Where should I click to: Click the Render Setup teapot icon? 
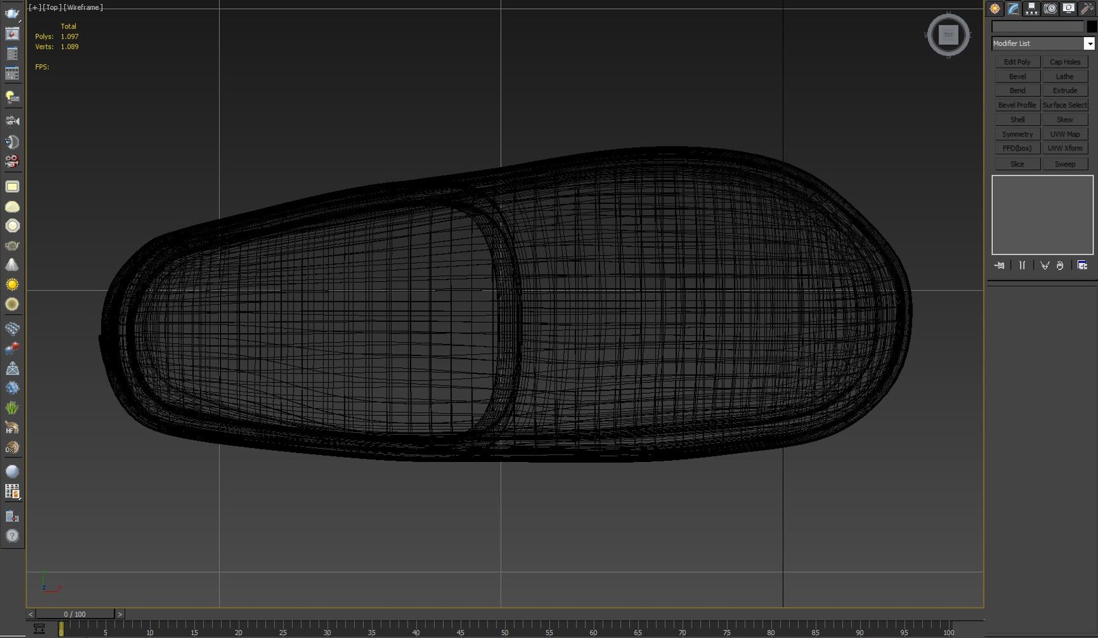coord(12,13)
